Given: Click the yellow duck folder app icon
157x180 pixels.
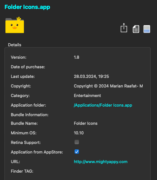Looking at the screenshot, I should [15, 25].
